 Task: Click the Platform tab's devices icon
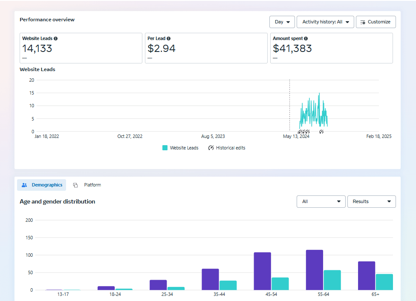75,185
